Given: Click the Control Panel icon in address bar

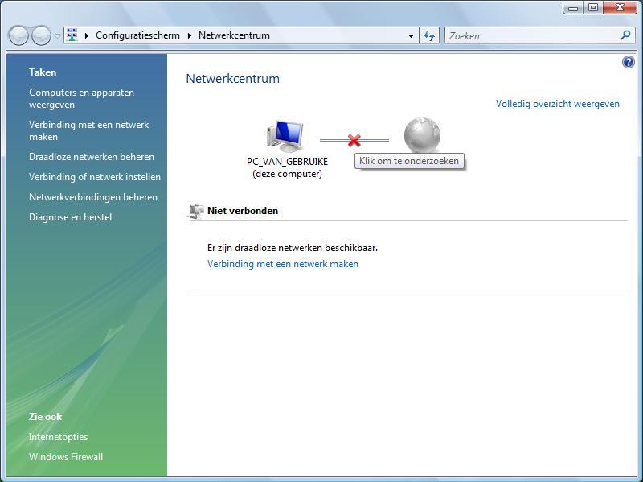Looking at the screenshot, I should point(72,35).
